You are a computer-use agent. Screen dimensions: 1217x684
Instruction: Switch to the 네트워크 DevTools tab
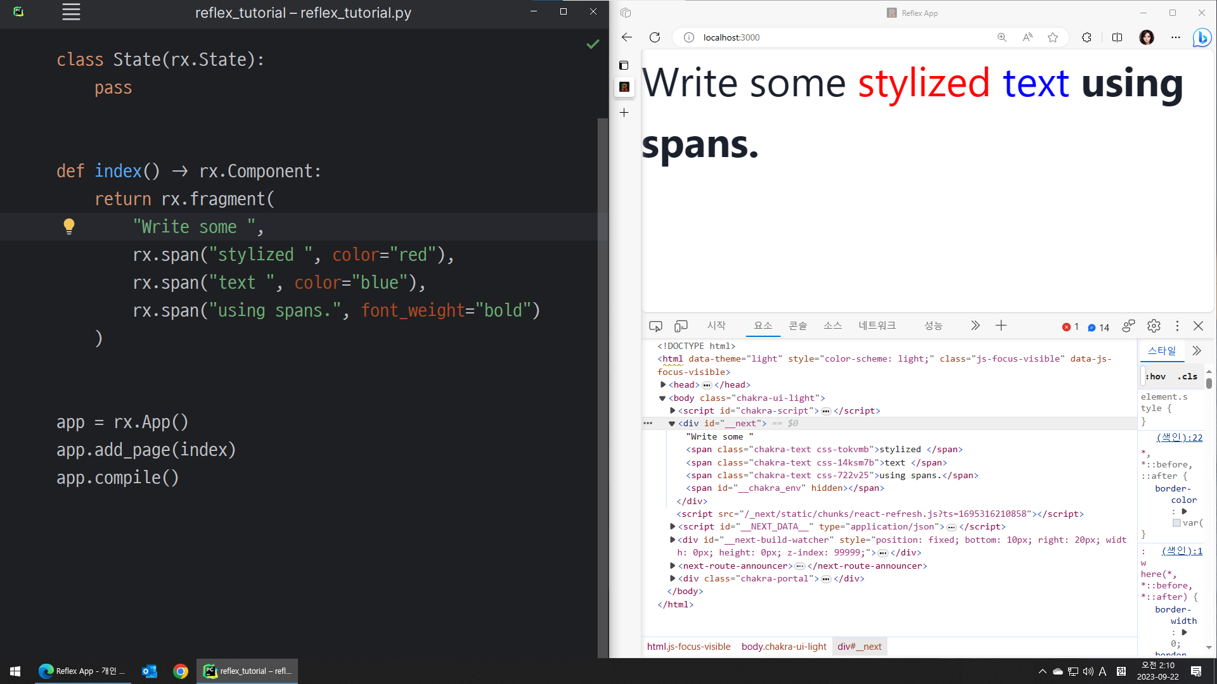pos(877,326)
